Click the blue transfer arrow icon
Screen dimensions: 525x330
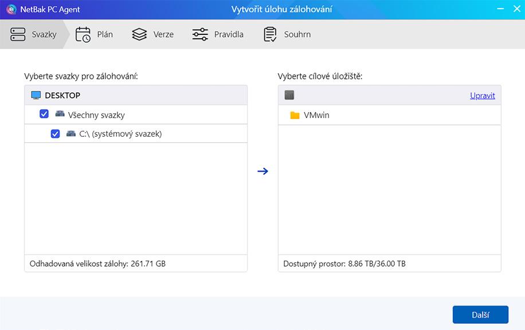point(262,171)
